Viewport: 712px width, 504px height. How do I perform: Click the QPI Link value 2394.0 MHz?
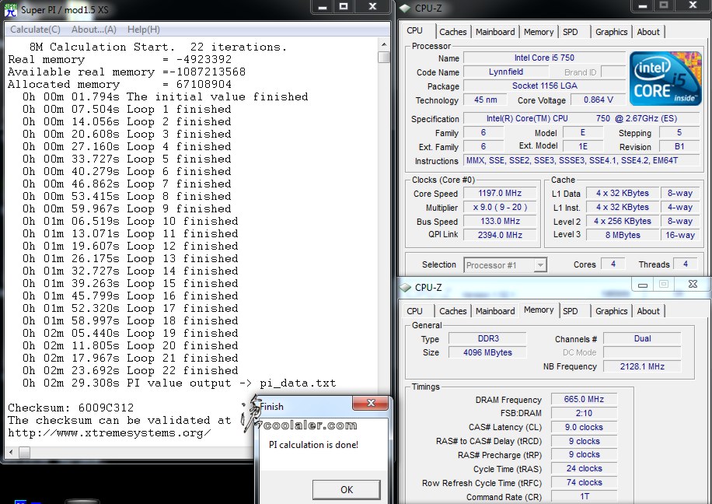(x=500, y=235)
